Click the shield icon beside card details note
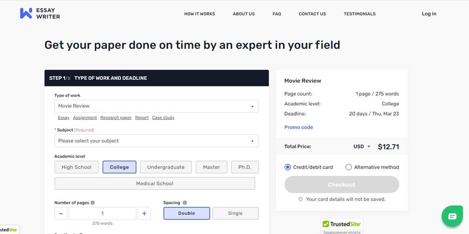469x234 pixels. (x=300, y=199)
